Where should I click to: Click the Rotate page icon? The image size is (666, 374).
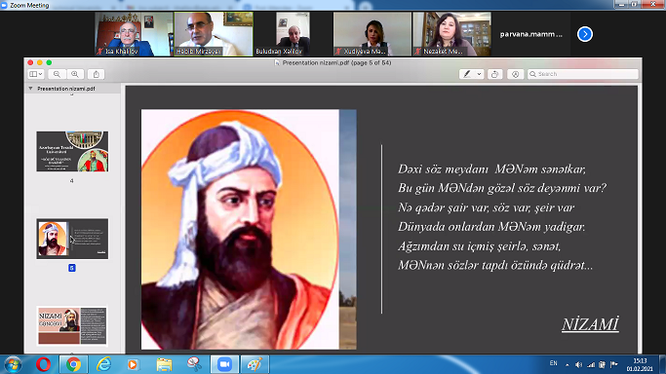(494, 74)
